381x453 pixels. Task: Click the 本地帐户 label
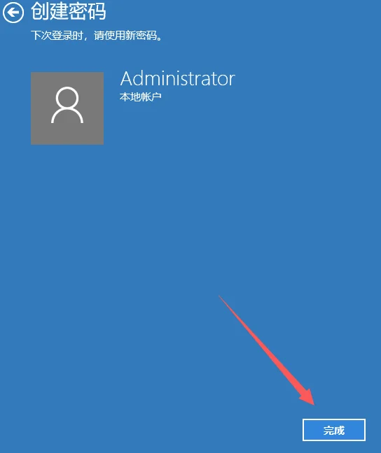point(140,96)
